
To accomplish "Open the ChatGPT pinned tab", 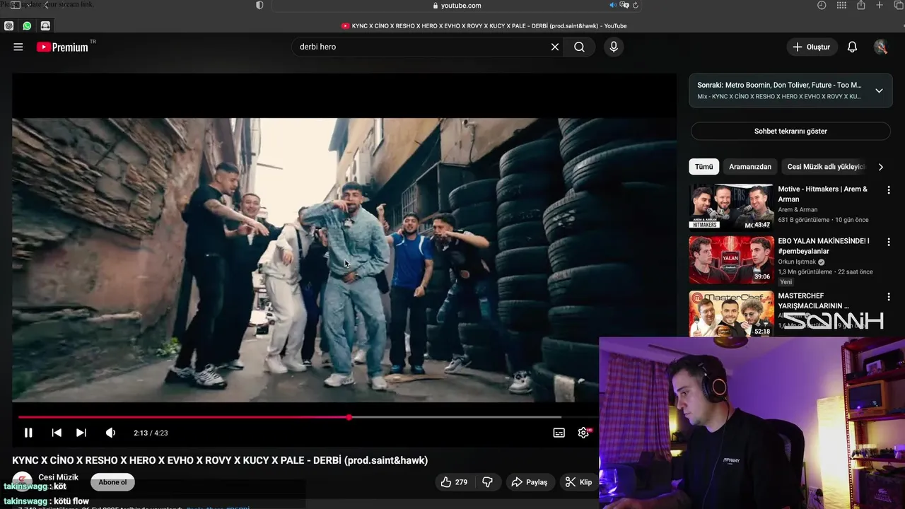I will tap(8, 25).
